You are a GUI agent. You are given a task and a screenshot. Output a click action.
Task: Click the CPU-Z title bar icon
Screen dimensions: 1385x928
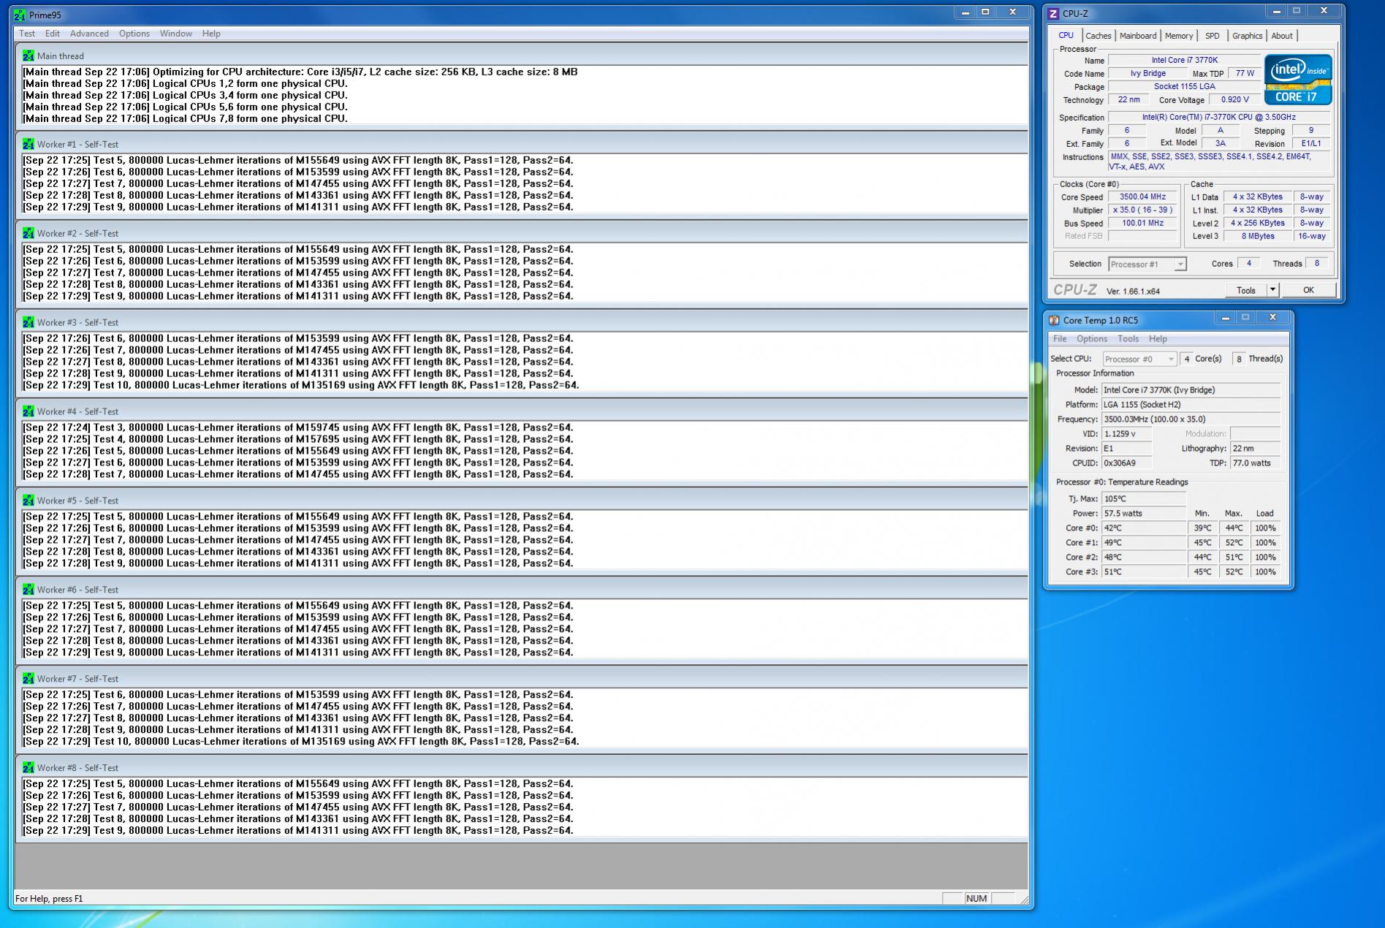(1054, 13)
